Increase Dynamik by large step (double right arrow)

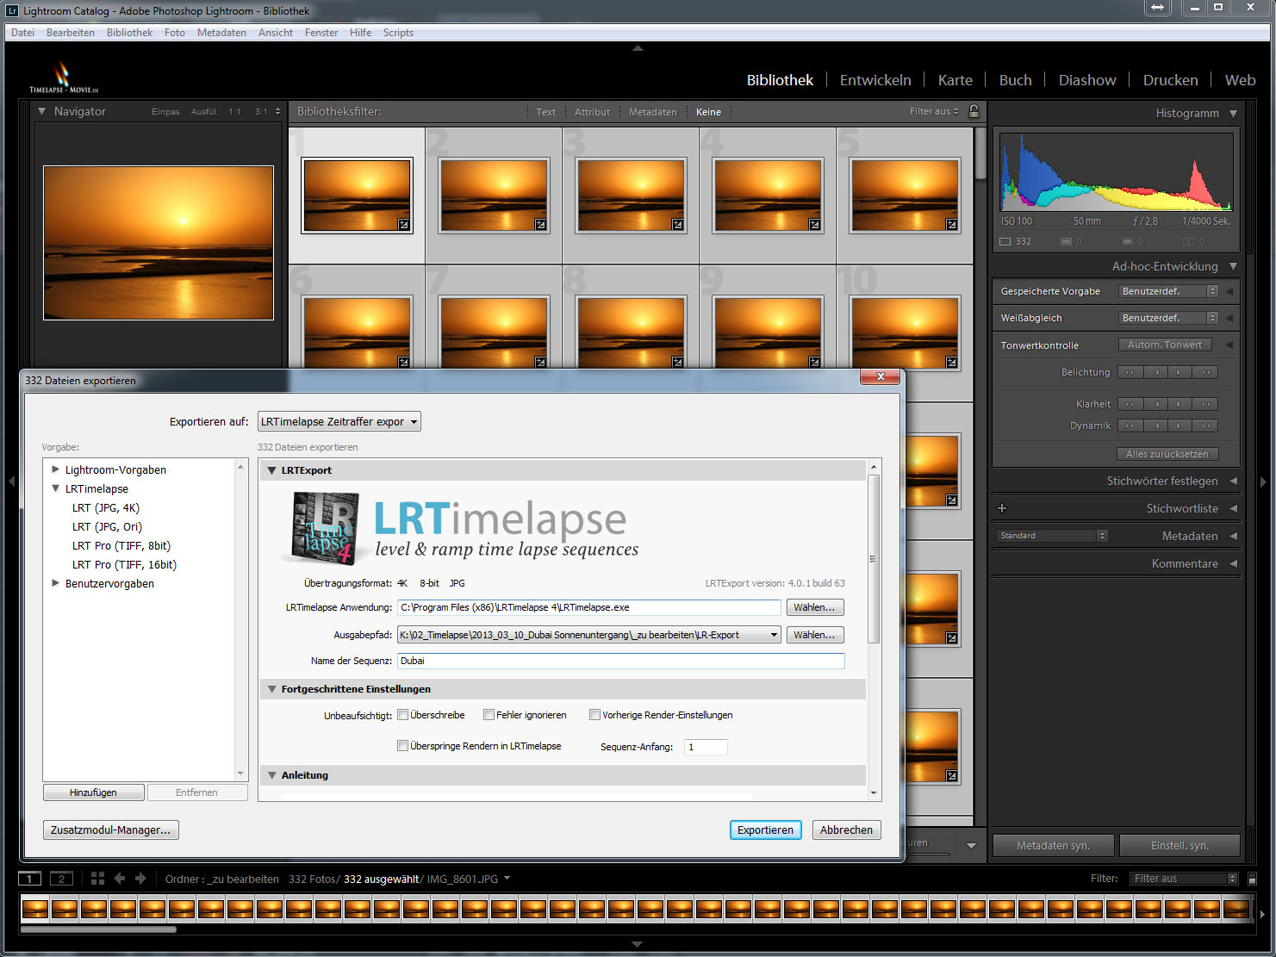[1205, 426]
